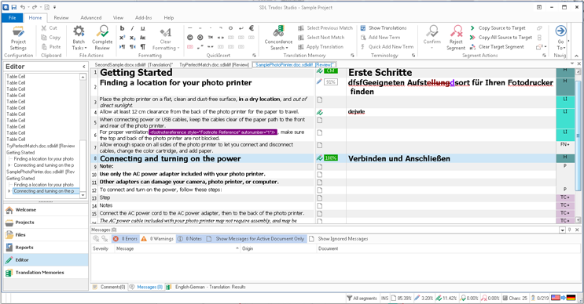Click the Help ribbon tab
584x304 pixels.
[x=169, y=17]
